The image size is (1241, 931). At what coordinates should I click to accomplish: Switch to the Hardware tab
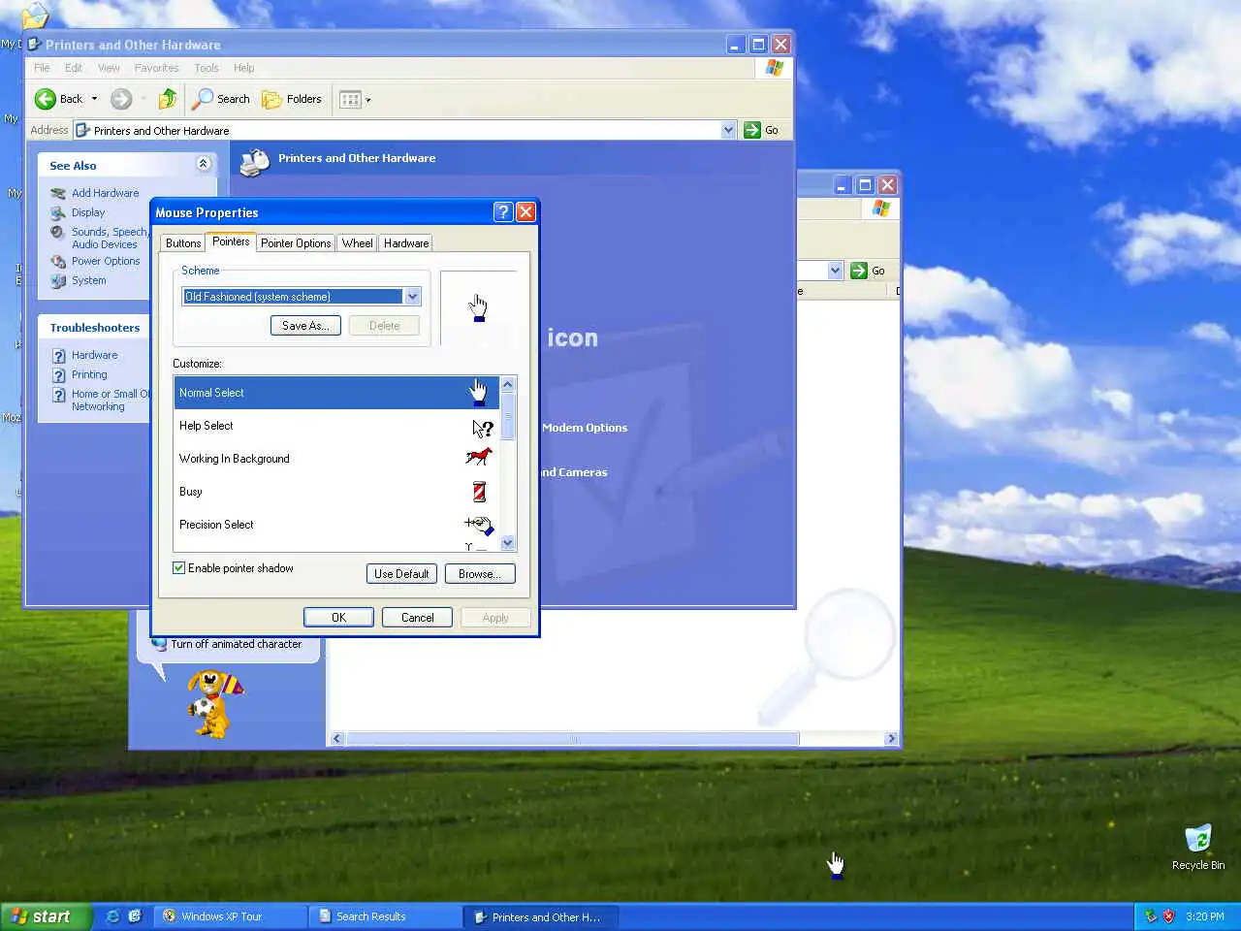point(406,243)
